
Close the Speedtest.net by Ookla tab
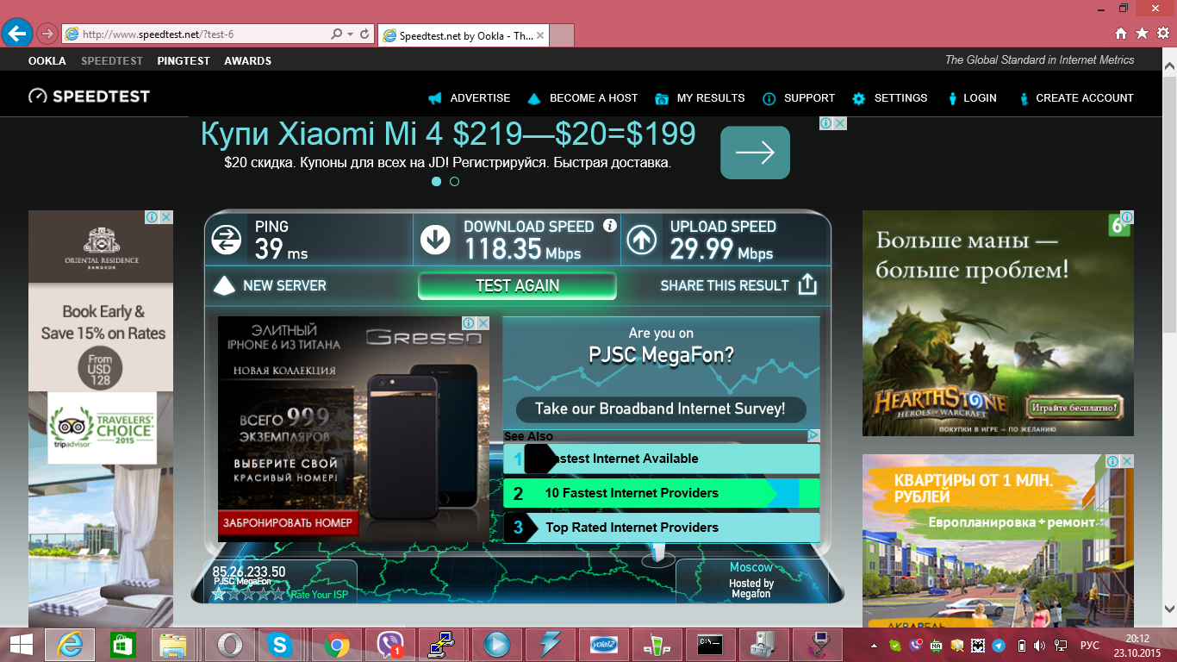click(540, 35)
